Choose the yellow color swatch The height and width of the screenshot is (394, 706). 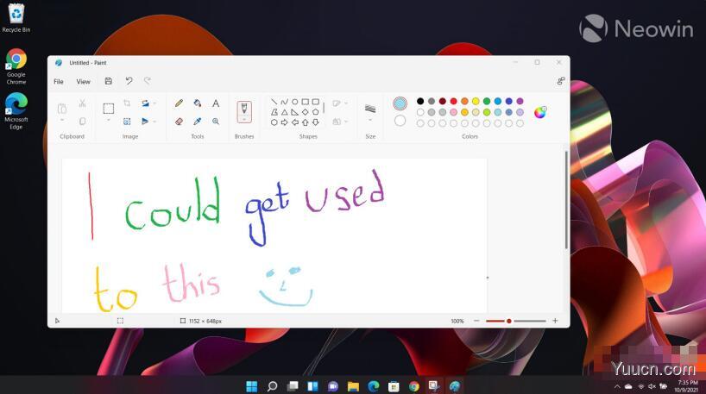click(x=476, y=101)
